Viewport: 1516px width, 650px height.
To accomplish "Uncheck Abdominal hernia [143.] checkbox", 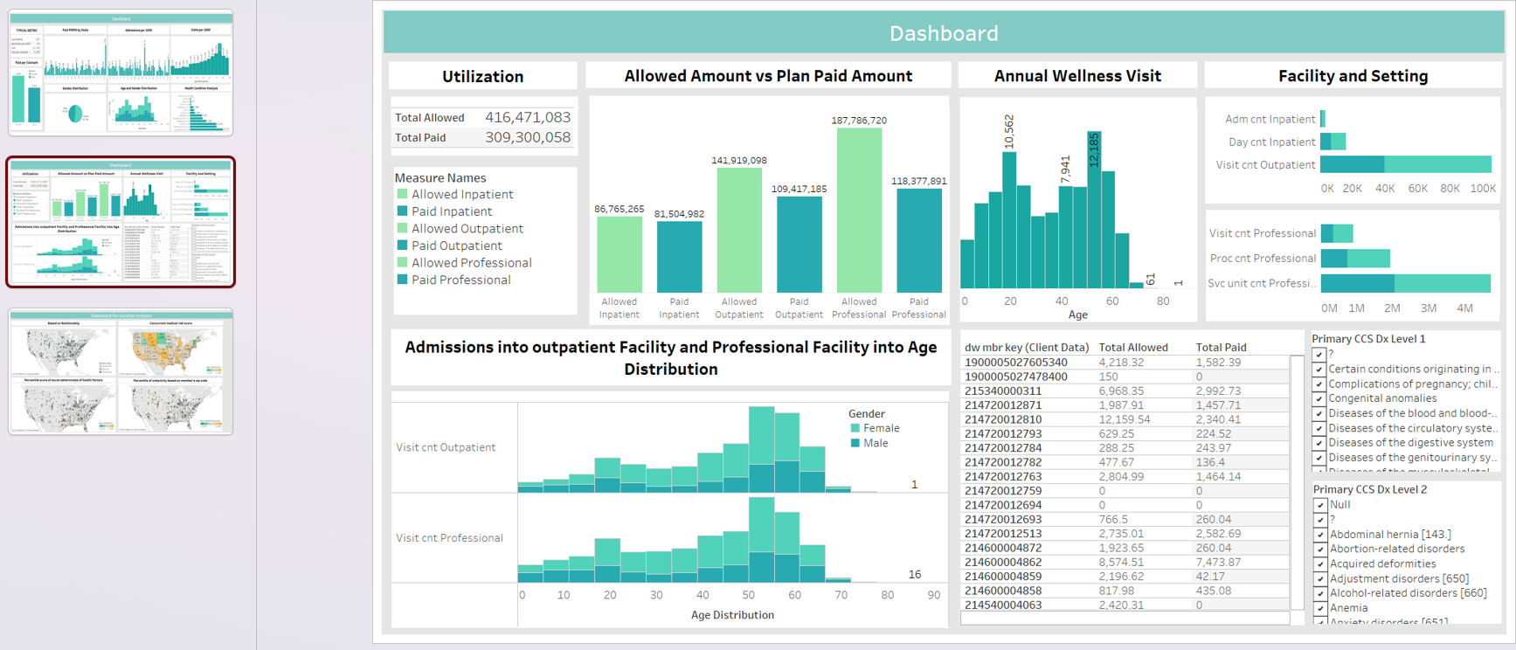I will click(x=1320, y=535).
